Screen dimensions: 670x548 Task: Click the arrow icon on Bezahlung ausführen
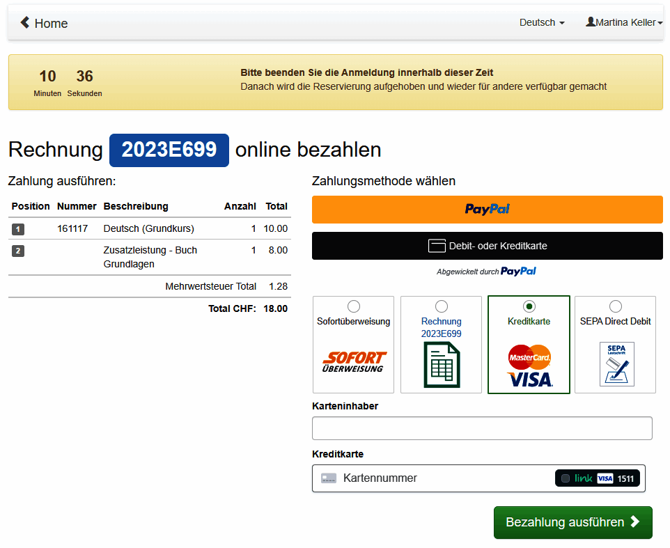[635, 522]
